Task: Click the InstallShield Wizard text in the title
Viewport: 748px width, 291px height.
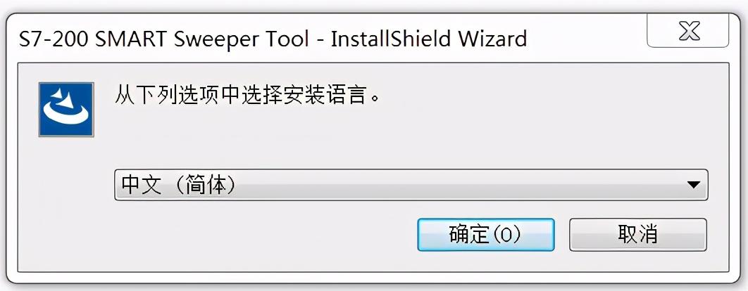Action: (x=429, y=39)
